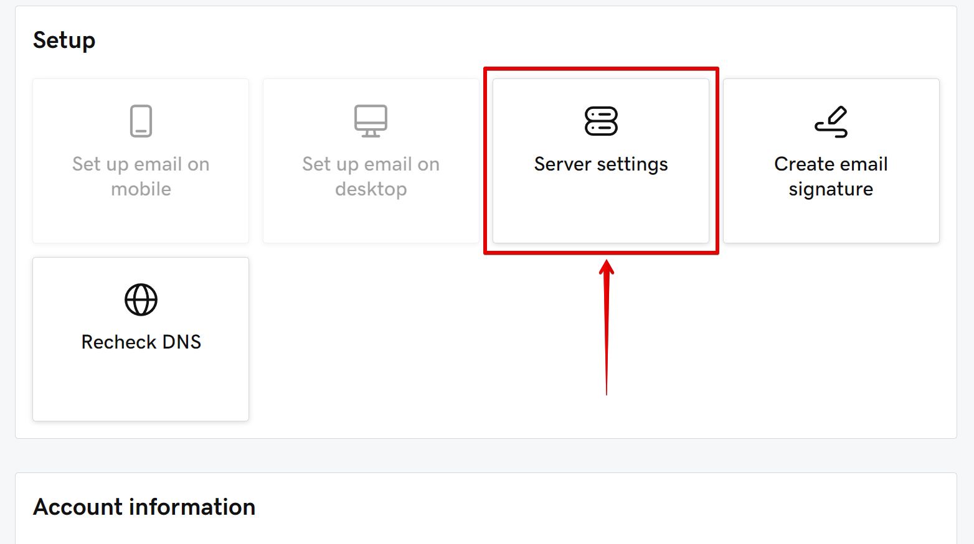Choose the "Create email signature" label
Image resolution: width=974 pixels, height=544 pixels.
point(831,176)
